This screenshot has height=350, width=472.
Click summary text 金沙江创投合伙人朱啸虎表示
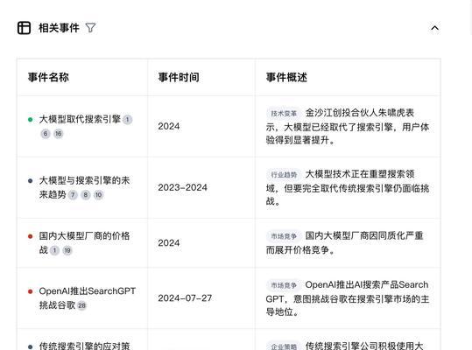pyautogui.click(x=348, y=120)
